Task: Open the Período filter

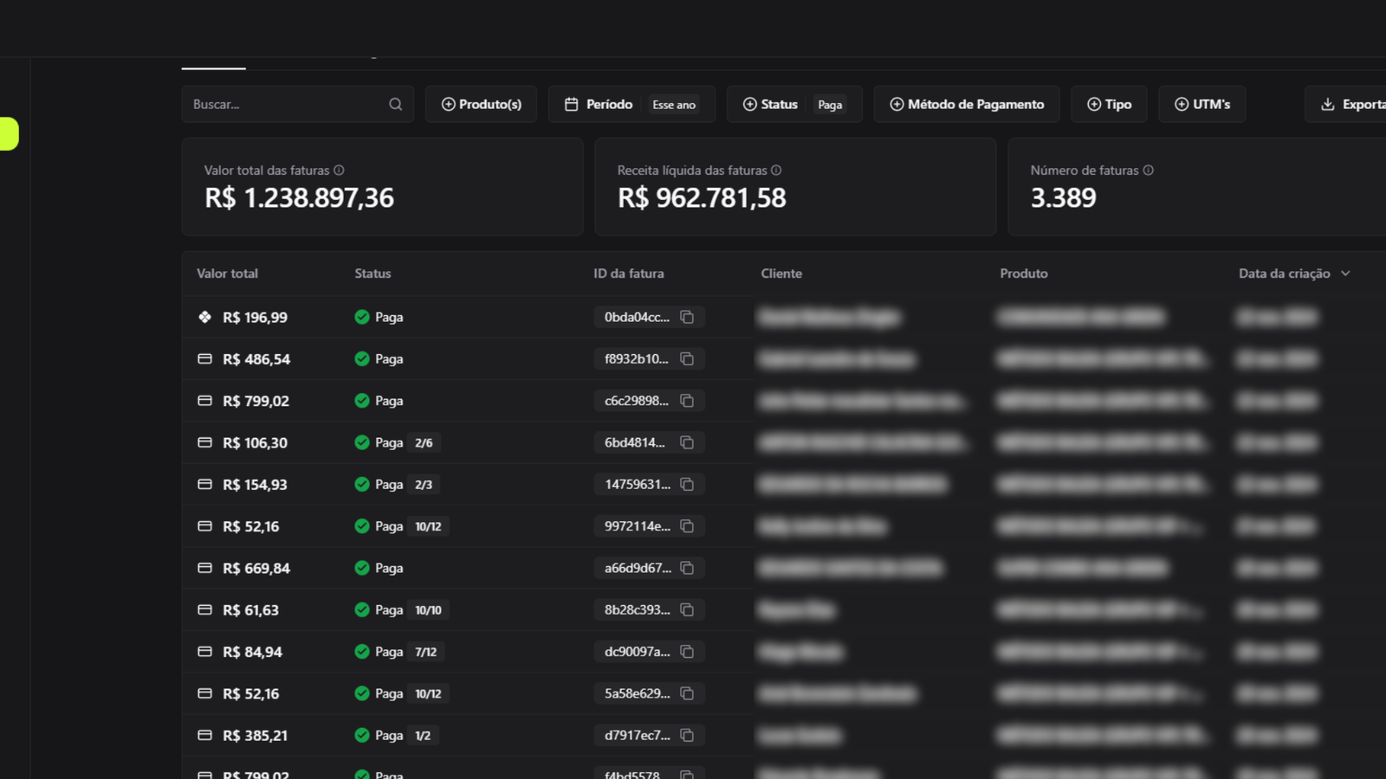Action: coord(631,104)
